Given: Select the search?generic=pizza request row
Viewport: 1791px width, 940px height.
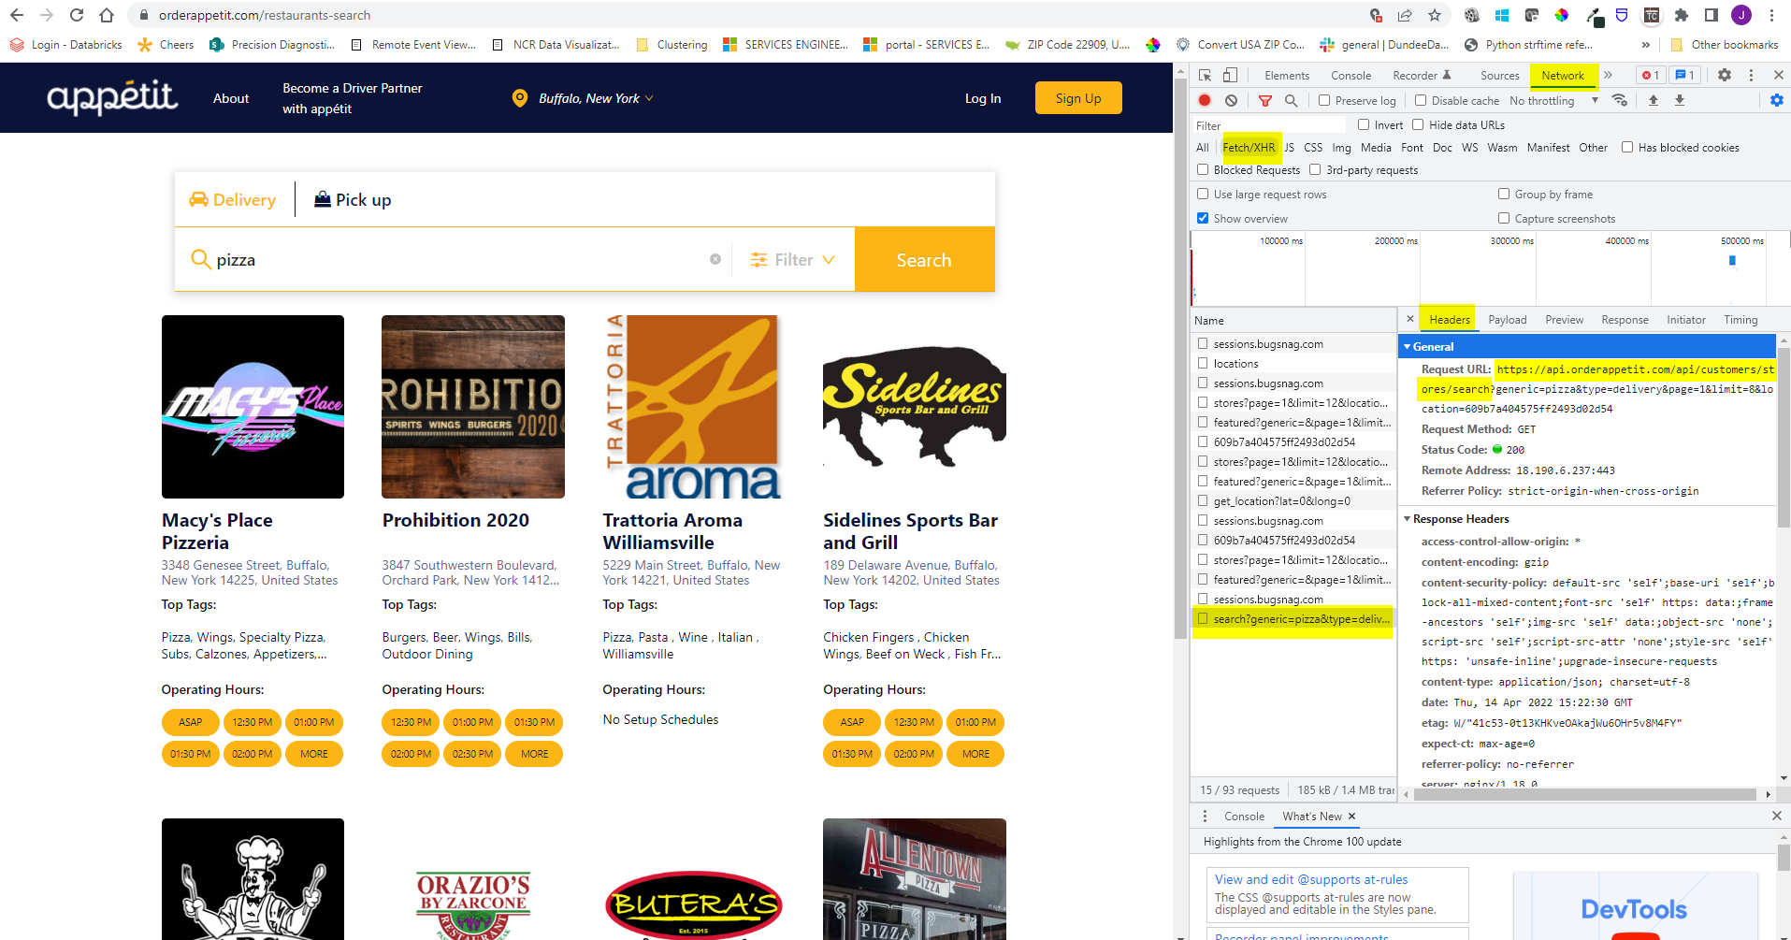Looking at the screenshot, I should pos(1294,619).
